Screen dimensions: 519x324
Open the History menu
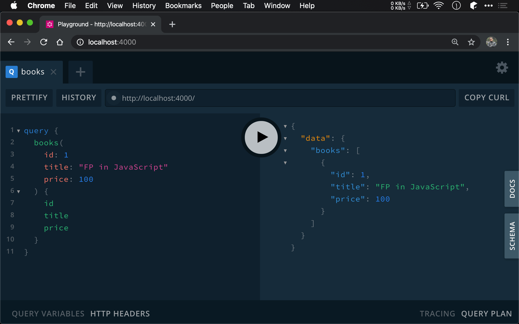coord(144,6)
